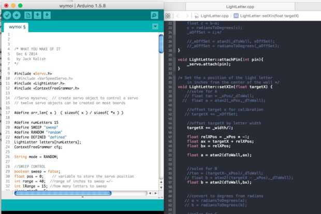The image size is (321, 214).
Task: Click the vertical scroll down arrow
Action: (x=161, y=188)
